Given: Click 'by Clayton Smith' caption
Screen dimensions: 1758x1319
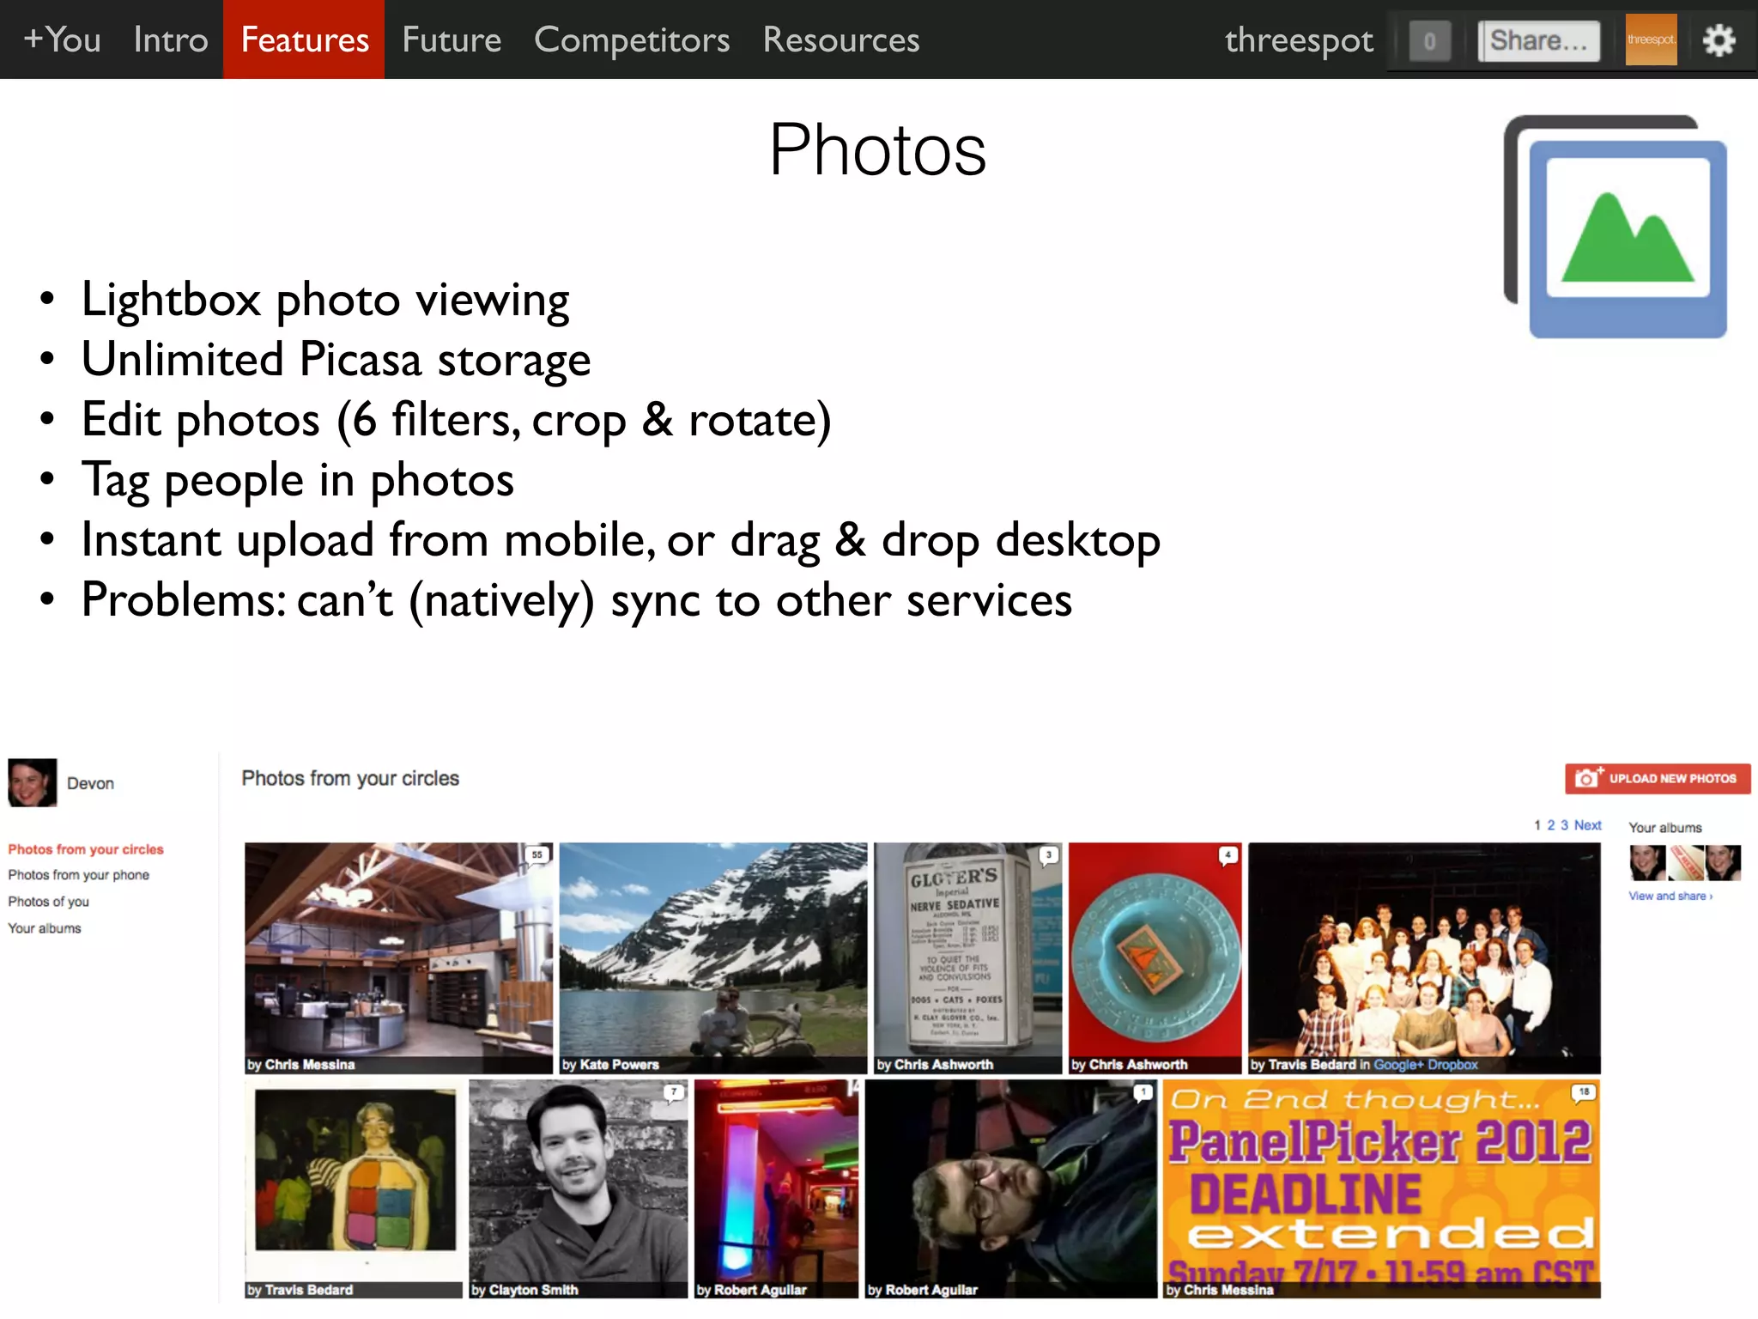Looking at the screenshot, I should point(524,1290).
